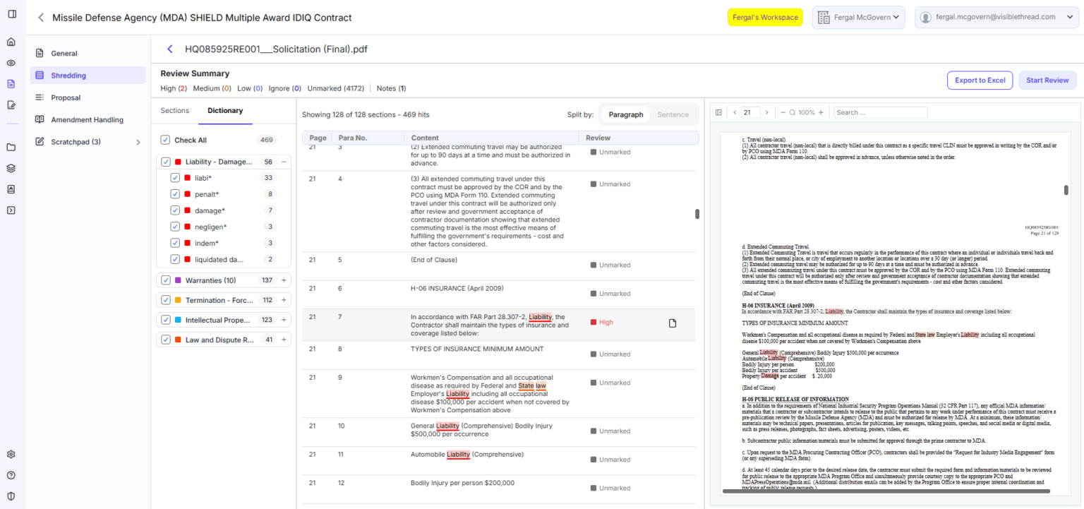Expand the Termination category with plus
The width and height of the screenshot is (1084, 509).
284,300
